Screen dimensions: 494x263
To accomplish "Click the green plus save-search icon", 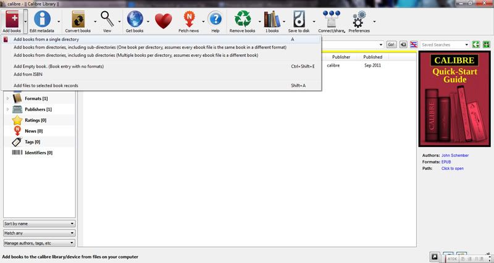I will tap(487, 44).
